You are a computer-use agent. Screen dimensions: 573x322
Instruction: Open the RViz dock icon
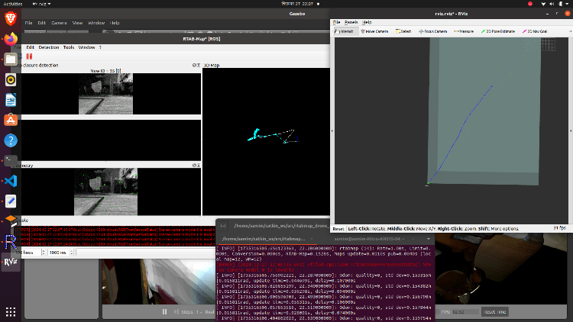click(11, 262)
